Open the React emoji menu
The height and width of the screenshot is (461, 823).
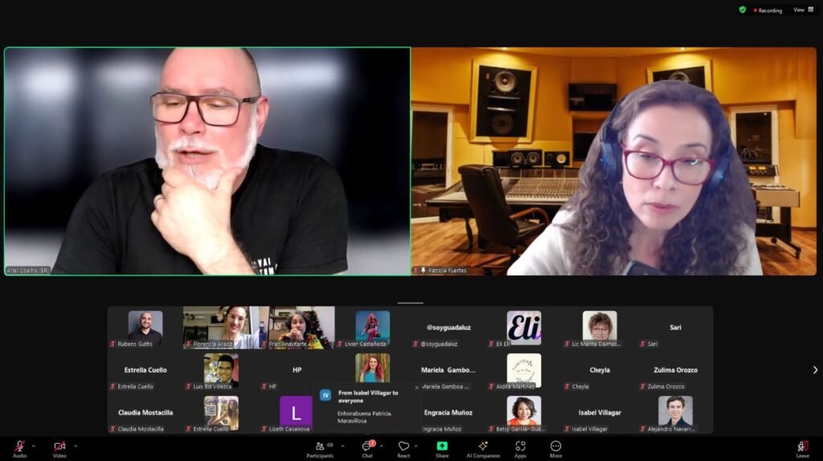coord(403,449)
